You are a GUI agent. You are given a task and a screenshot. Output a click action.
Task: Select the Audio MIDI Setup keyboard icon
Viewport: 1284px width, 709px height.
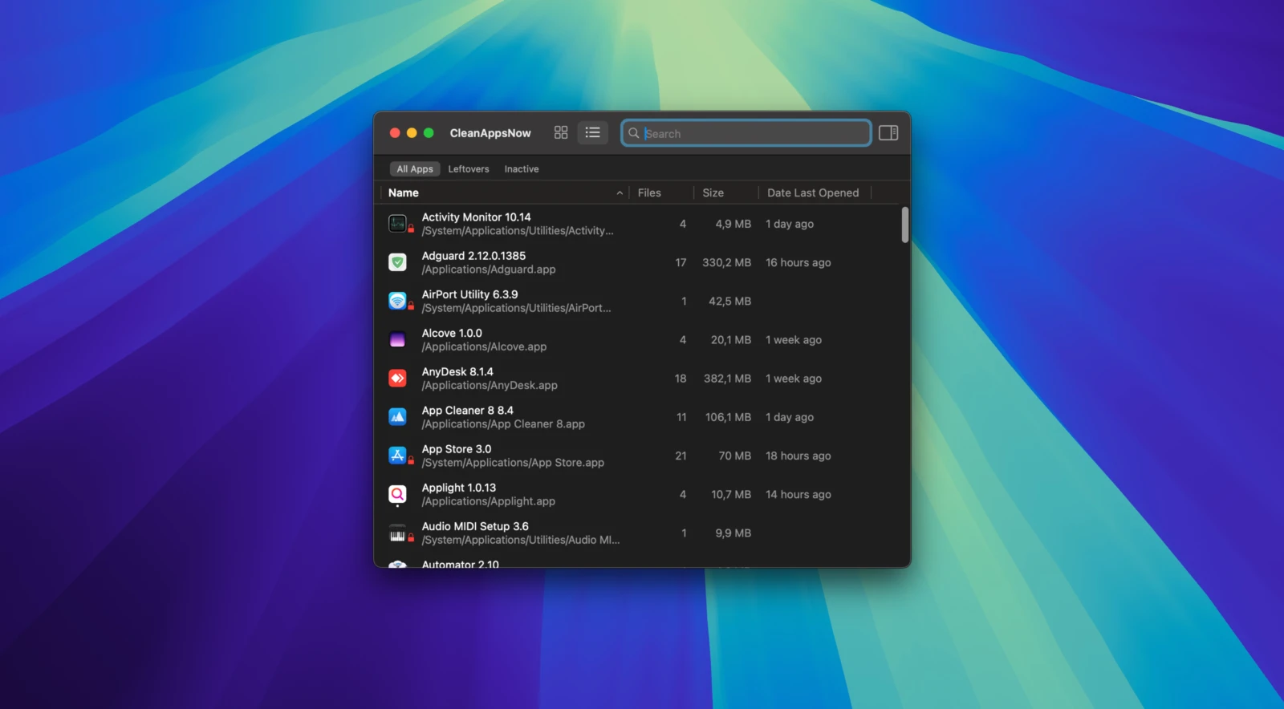click(x=397, y=533)
